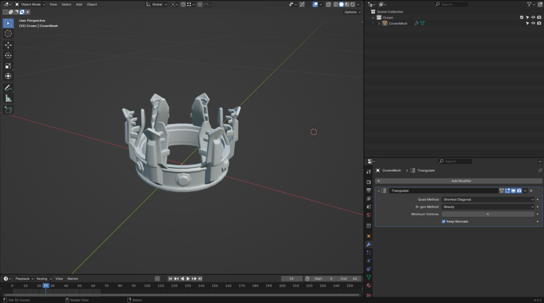Select the Move tool in toolbar
544x303 pixels.
click(8, 45)
